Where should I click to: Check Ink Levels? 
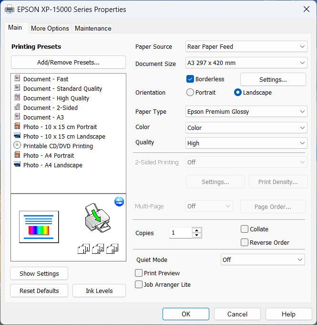pyautogui.click(x=99, y=291)
